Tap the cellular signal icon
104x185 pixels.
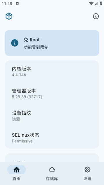(x=96, y=4)
